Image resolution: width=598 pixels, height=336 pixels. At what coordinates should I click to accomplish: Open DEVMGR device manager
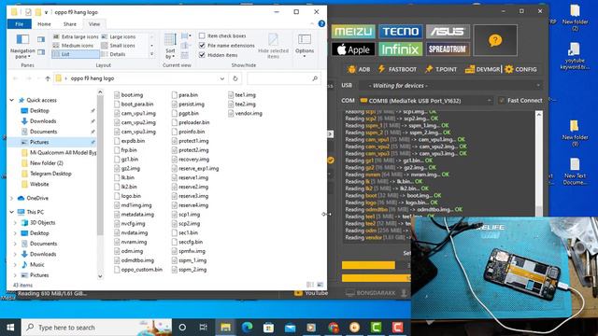tap(482, 69)
